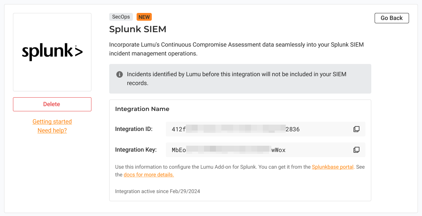Select the SecOps category tag

(x=121, y=17)
